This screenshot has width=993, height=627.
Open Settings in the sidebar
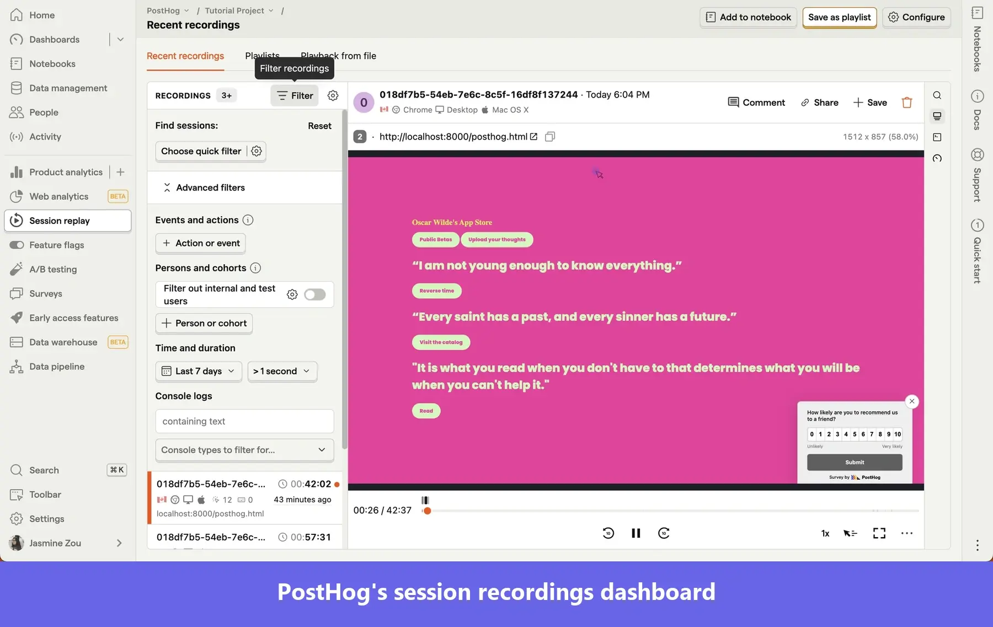tap(46, 518)
